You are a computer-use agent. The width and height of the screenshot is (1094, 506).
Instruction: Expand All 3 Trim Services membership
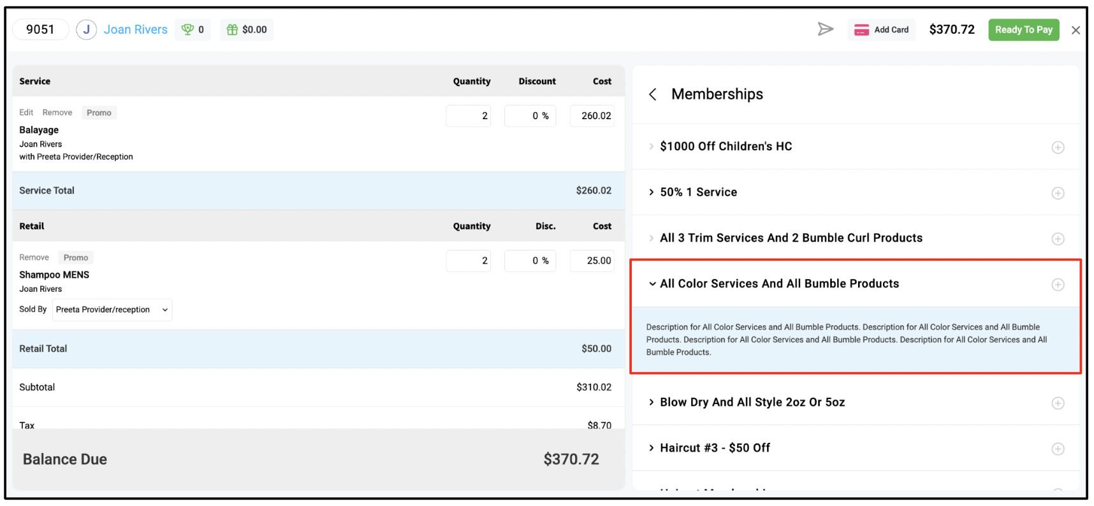tap(651, 238)
